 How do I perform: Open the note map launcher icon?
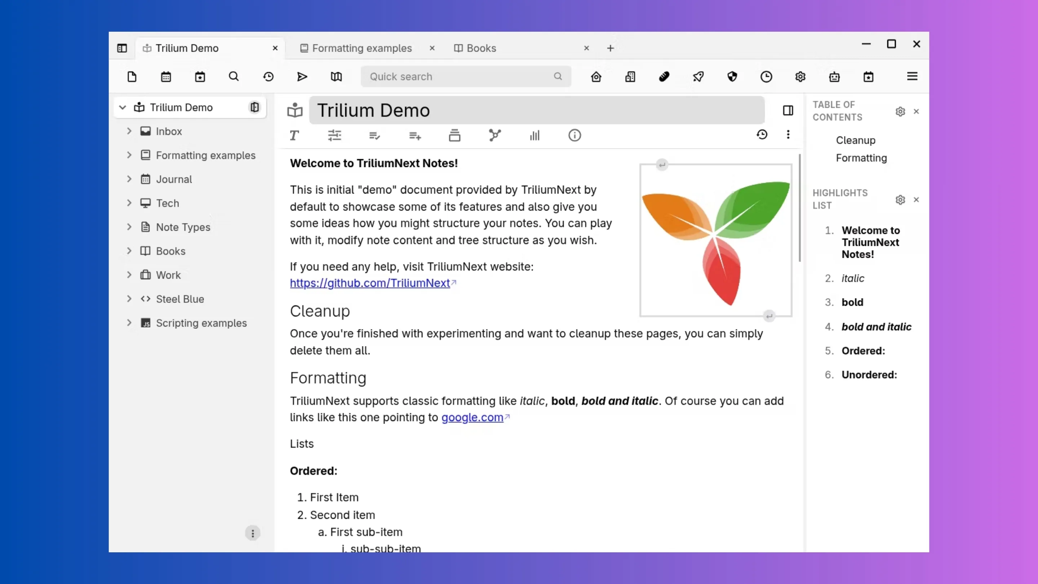(x=336, y=76)
